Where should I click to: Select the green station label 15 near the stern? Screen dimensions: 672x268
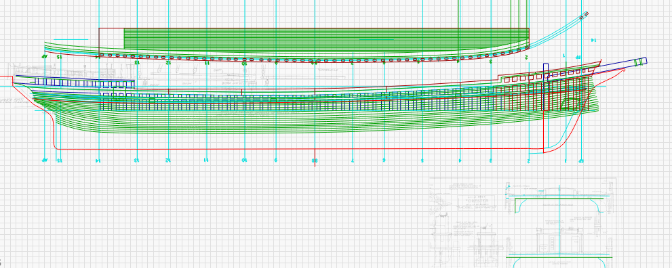pos(59,56)
